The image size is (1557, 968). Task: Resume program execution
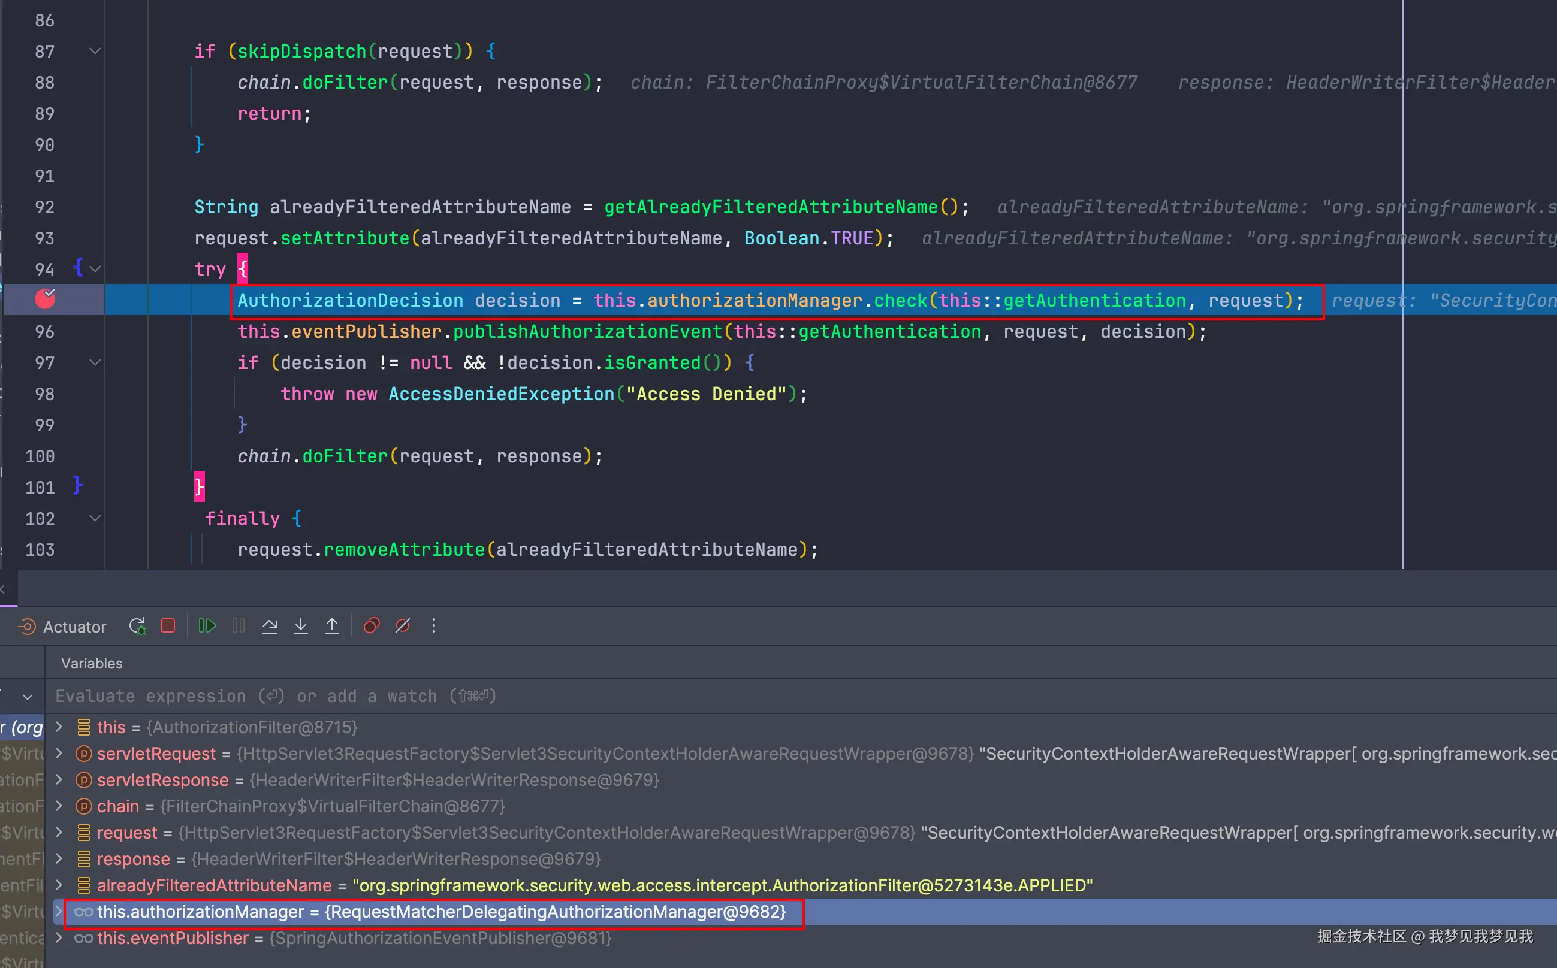(207, 625)
